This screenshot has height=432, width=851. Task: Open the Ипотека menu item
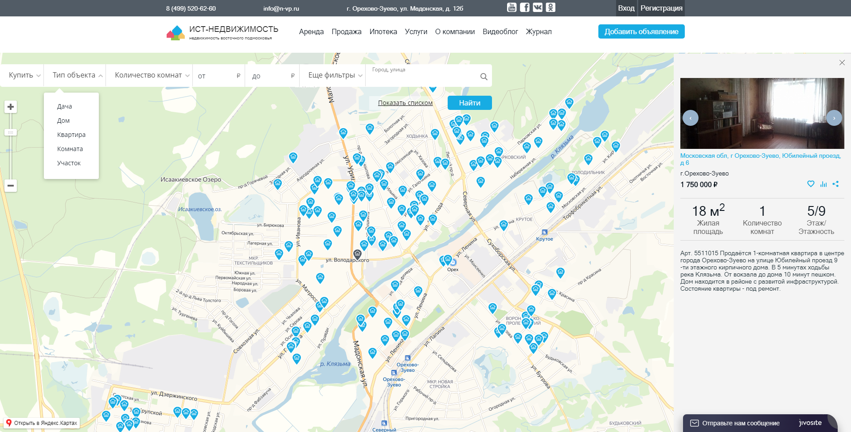coord(383,31)
